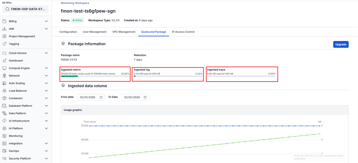Viewport: 358px width, 163px height.
Task: Select the VPC Management tab
Action: click(124, 32)
